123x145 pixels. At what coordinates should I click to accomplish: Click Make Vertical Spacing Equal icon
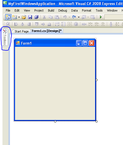(x=111, y=24)
